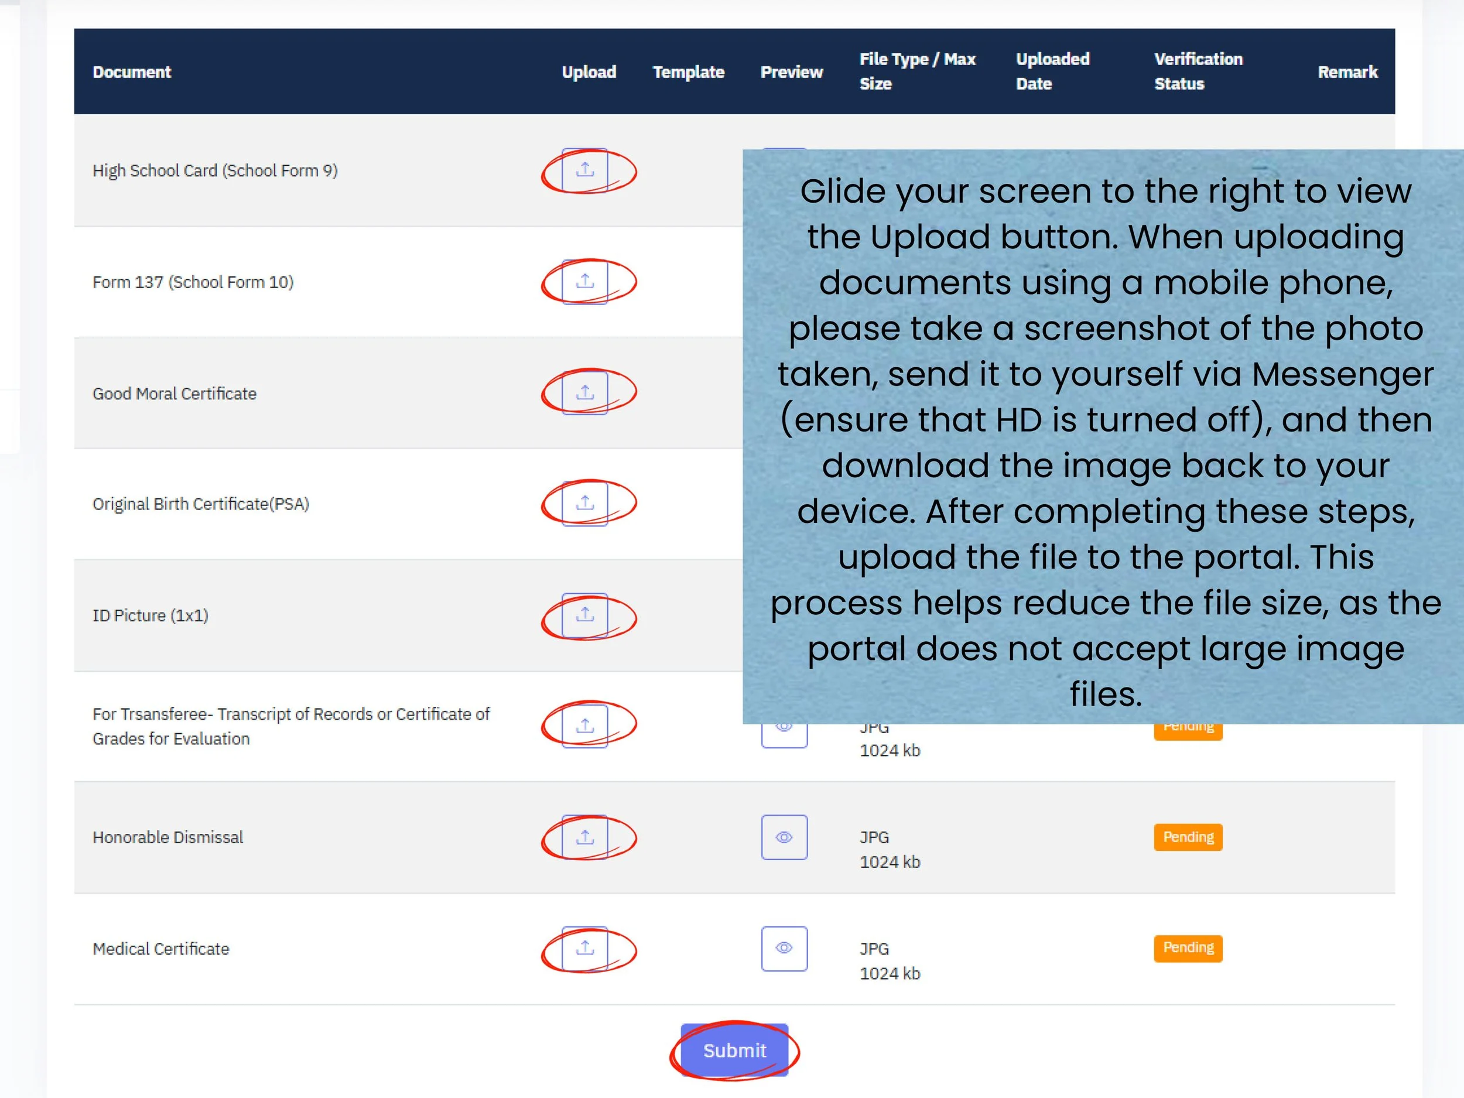Preview the uploaded Honorable Dismissal file
The width and height of the screenshot is (1464, 1098).
(x=784, y=837)
